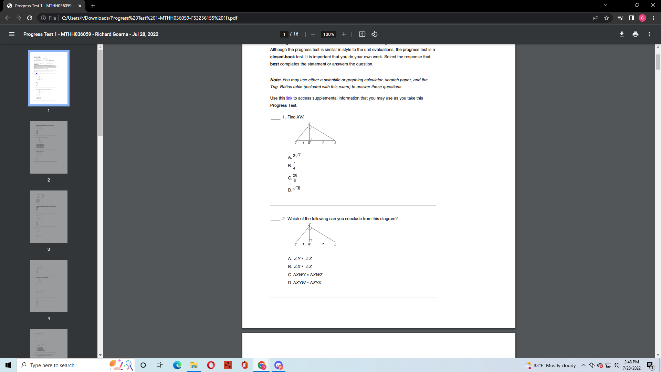Viewport: 661px width, 372px height.
Task: Edit the zoom percentage field
Action: point(328,34)
